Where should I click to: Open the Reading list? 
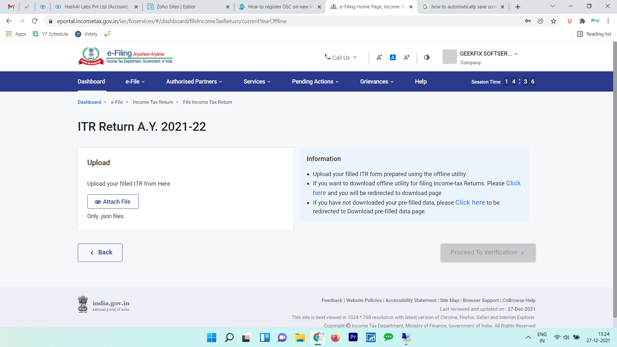pos(594,34)
